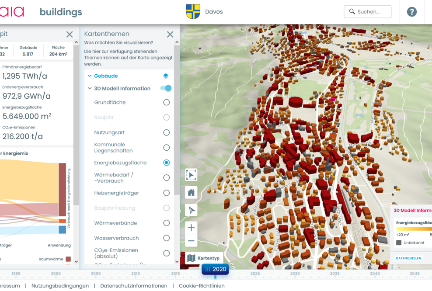Toggle the 3D Modell Information switch
The width and height of the screenshot is (432, 291).
pos(166,88)
